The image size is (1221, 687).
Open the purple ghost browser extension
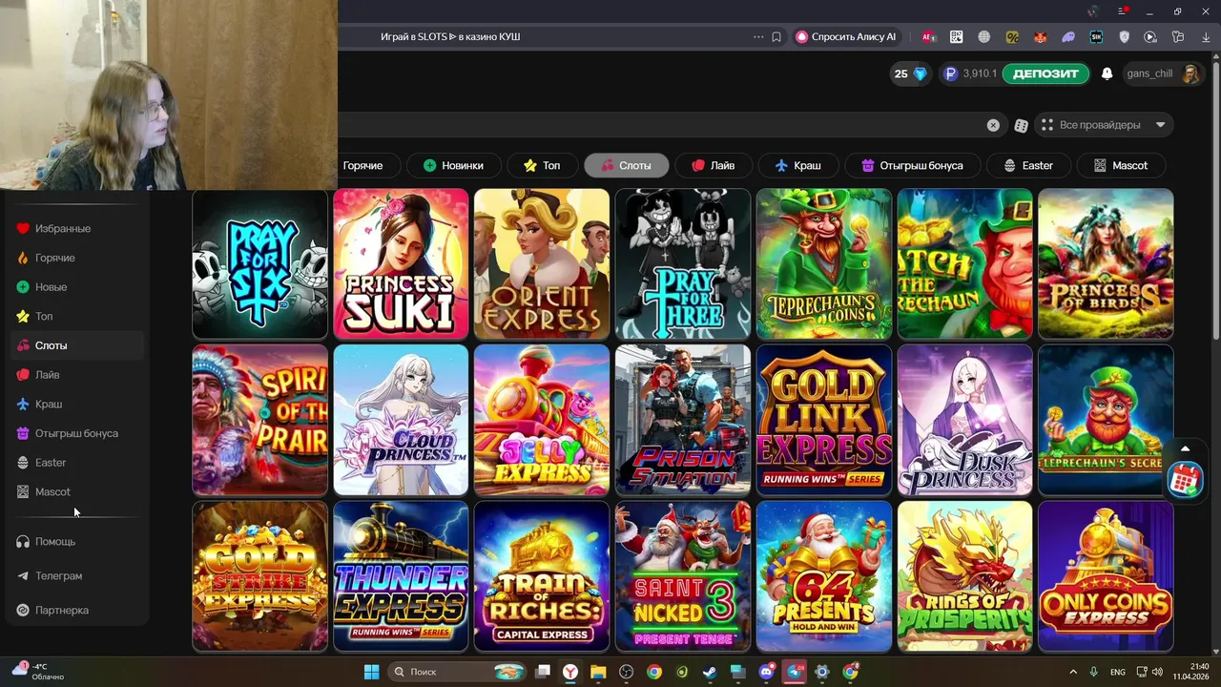(x=1068, y=37)
